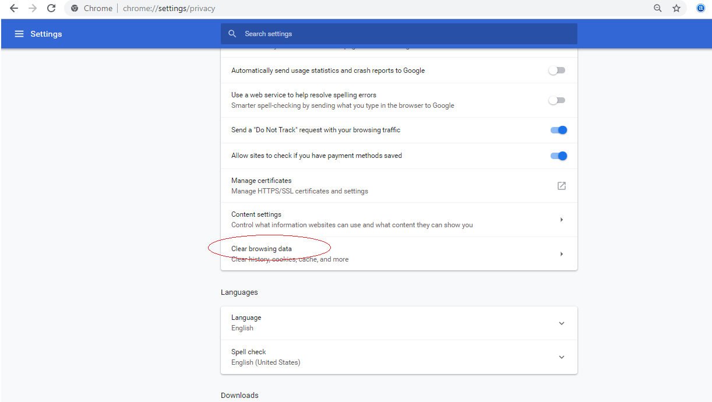Click the Search settings field
This screenshot has height=402, width=712.
tap(399, 34)
